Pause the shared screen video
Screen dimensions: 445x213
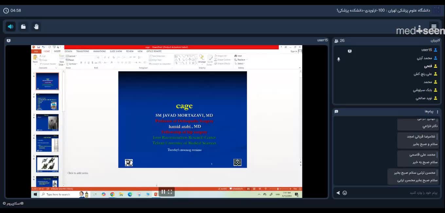(163, 192)
